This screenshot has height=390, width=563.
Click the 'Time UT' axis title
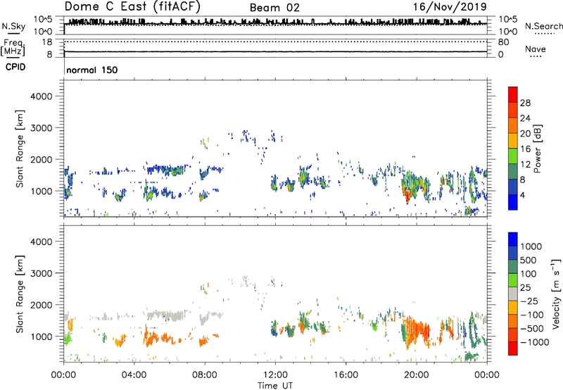[275, 386]
